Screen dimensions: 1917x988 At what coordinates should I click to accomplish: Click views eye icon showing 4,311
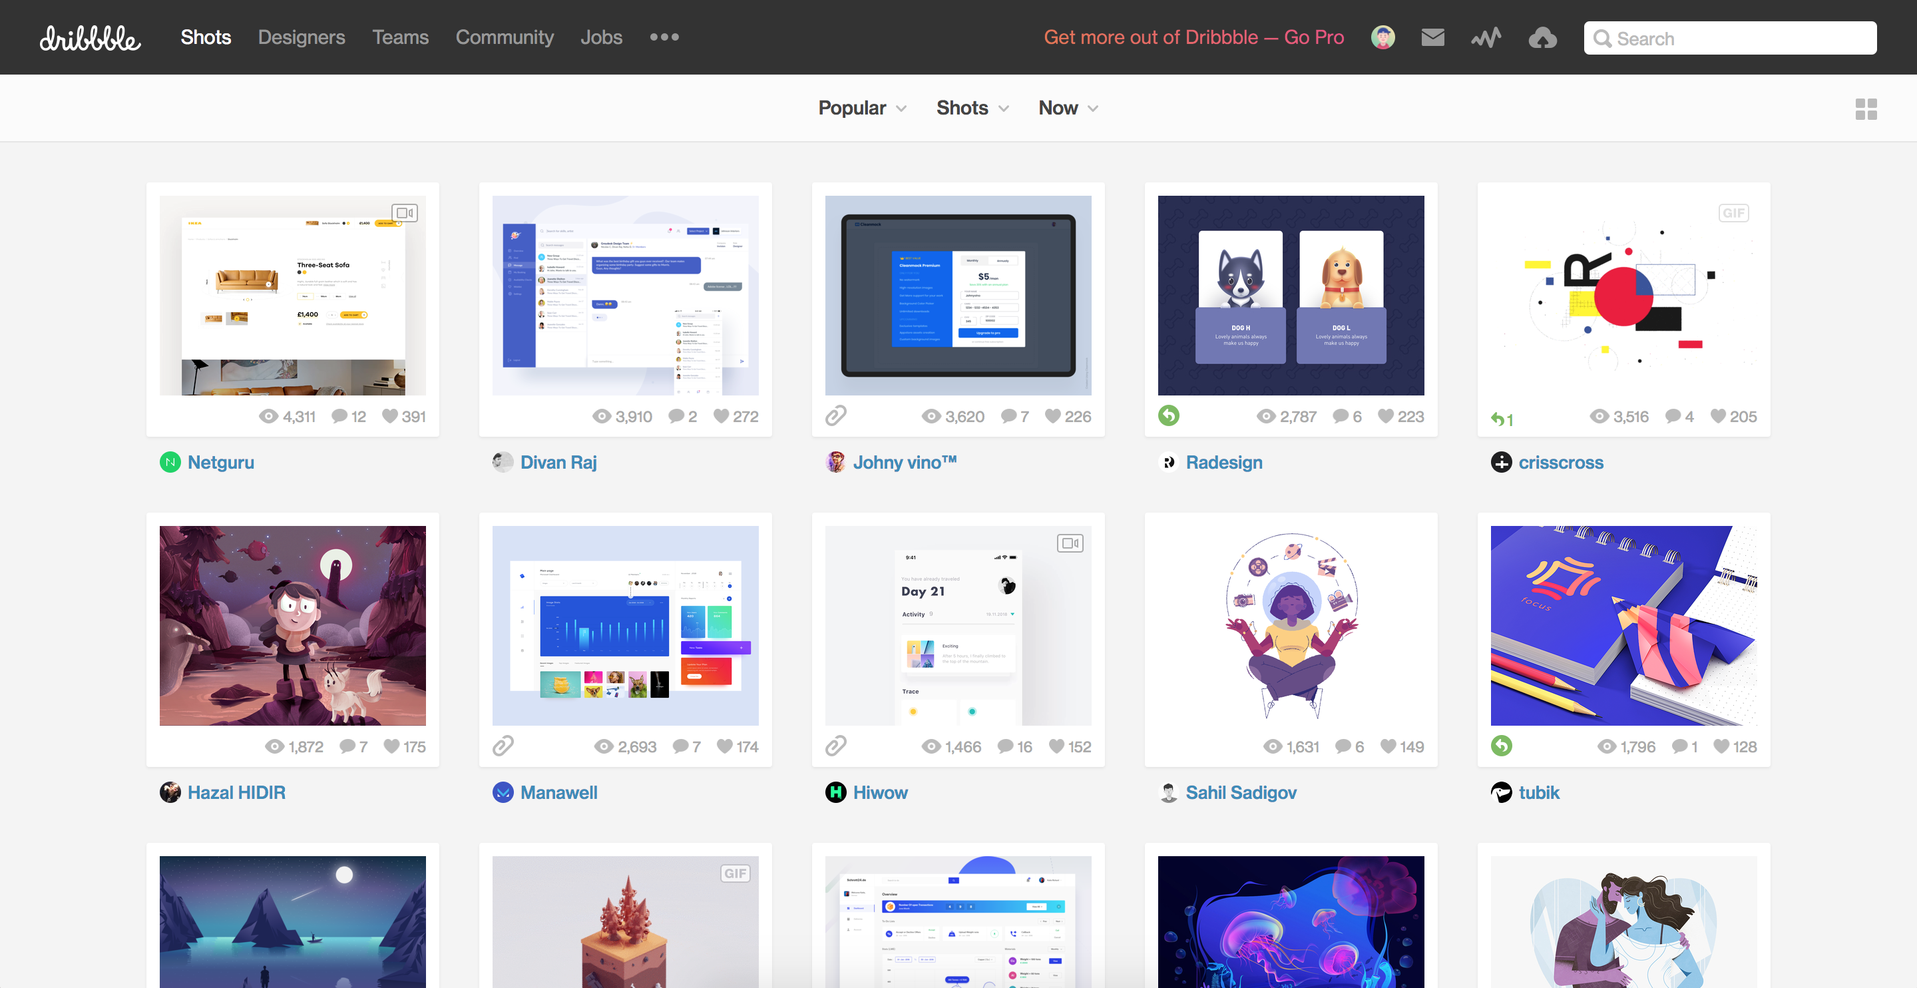[x=269, y=416]
